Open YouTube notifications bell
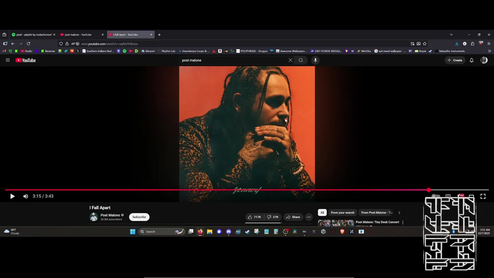The image size is (494, 278). click(471, 60)
